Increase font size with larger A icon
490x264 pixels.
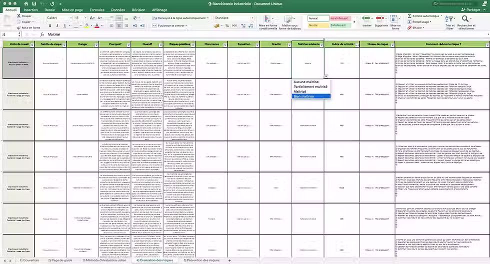coord(92,18)
